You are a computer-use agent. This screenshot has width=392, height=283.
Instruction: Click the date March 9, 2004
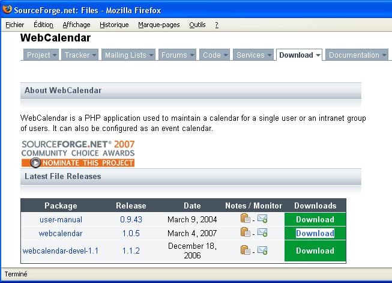pos(192,219)
